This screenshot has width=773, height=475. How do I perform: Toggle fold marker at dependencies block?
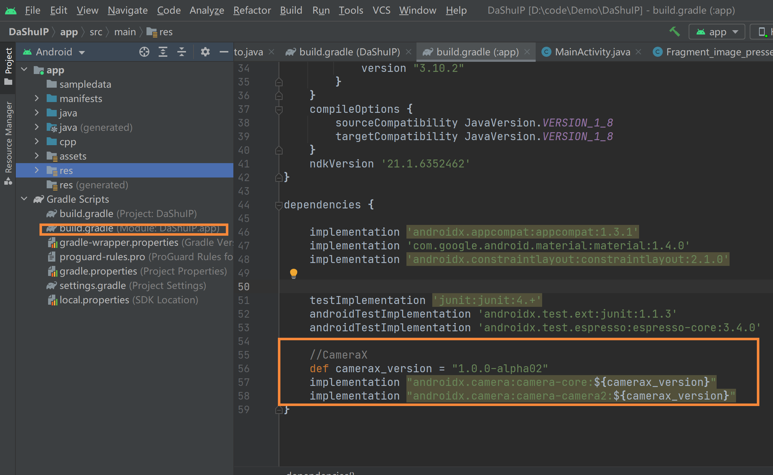(279, 205)
